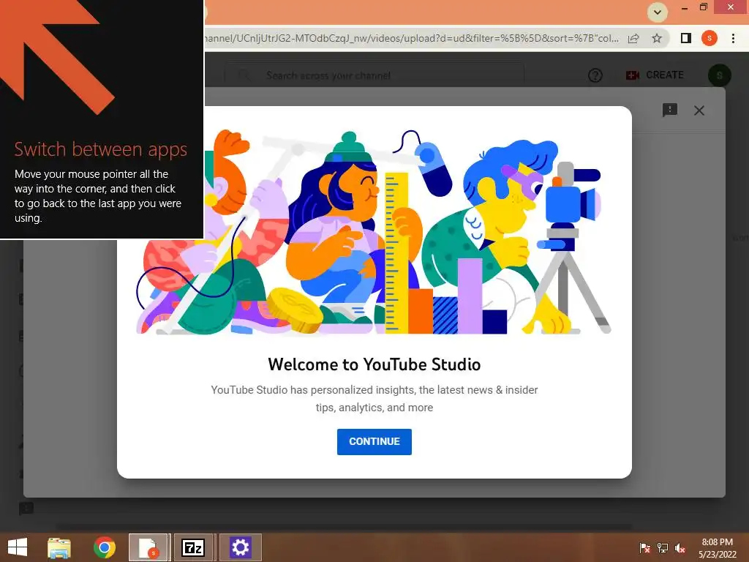Open the network status tray icon
This screenshot has width=749, height=562.
coord(663,548)
